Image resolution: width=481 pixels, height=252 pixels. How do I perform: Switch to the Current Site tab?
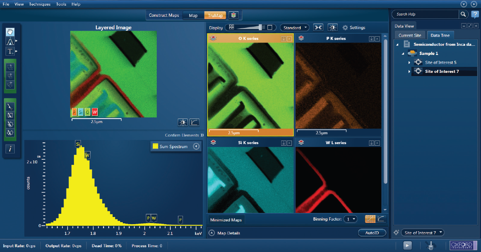pyautogui.click(x=409, y=35)
